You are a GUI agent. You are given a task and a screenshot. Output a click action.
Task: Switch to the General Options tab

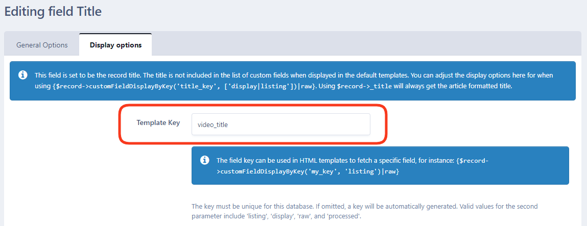[x=42, y=45]
